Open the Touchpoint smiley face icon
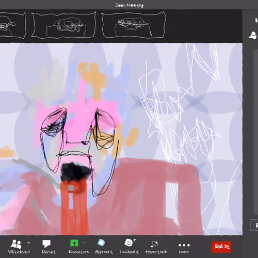 pos(130,242)
